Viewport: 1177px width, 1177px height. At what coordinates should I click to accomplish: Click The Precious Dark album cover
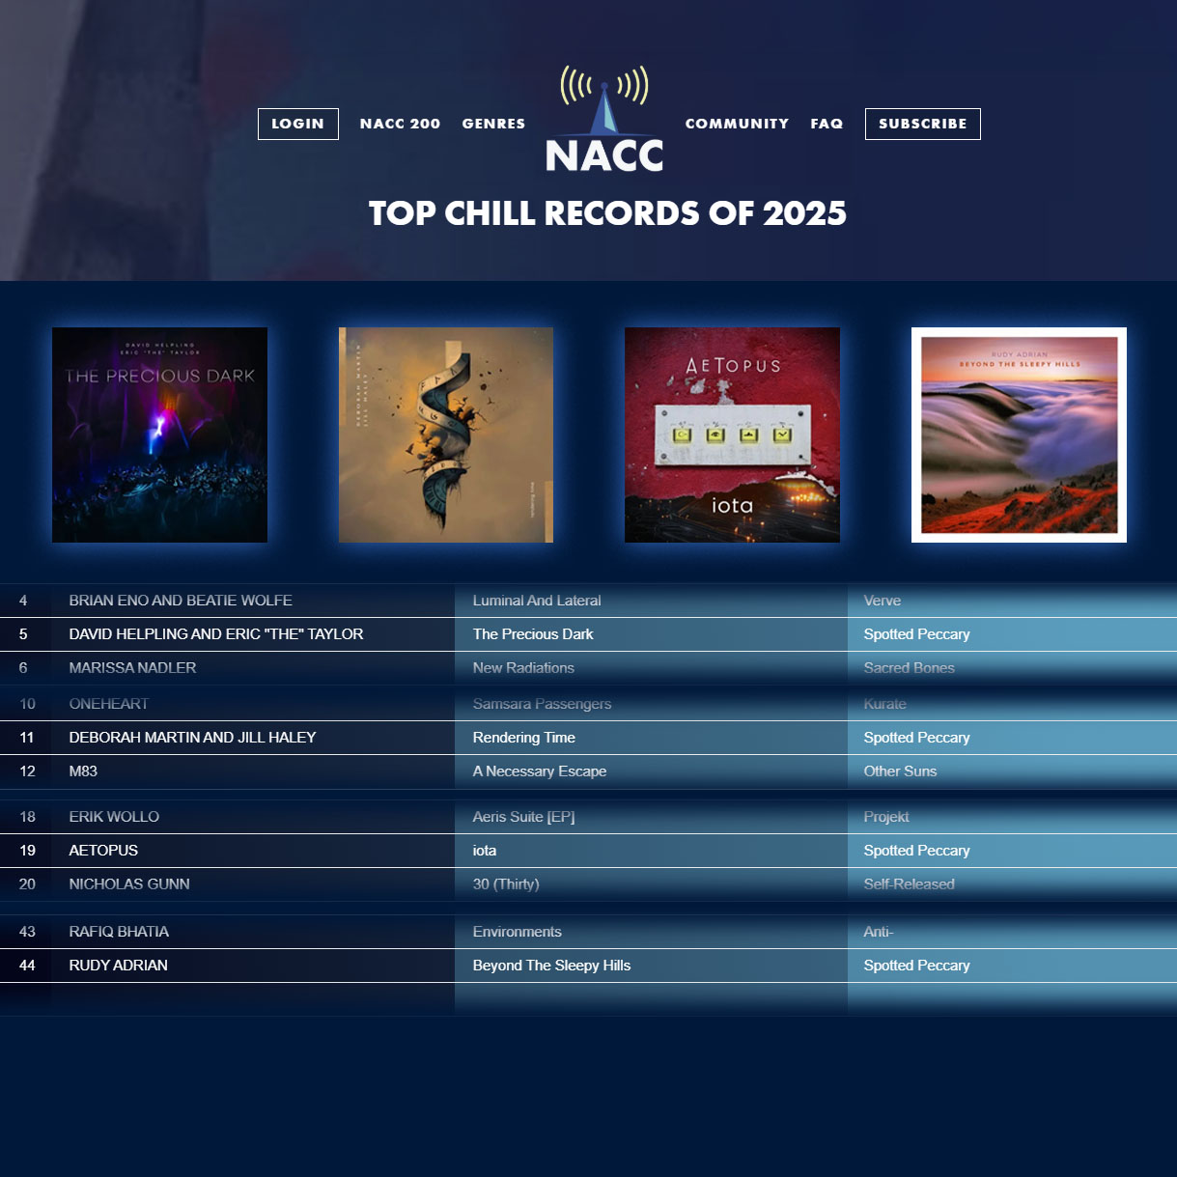pos(159,434)
